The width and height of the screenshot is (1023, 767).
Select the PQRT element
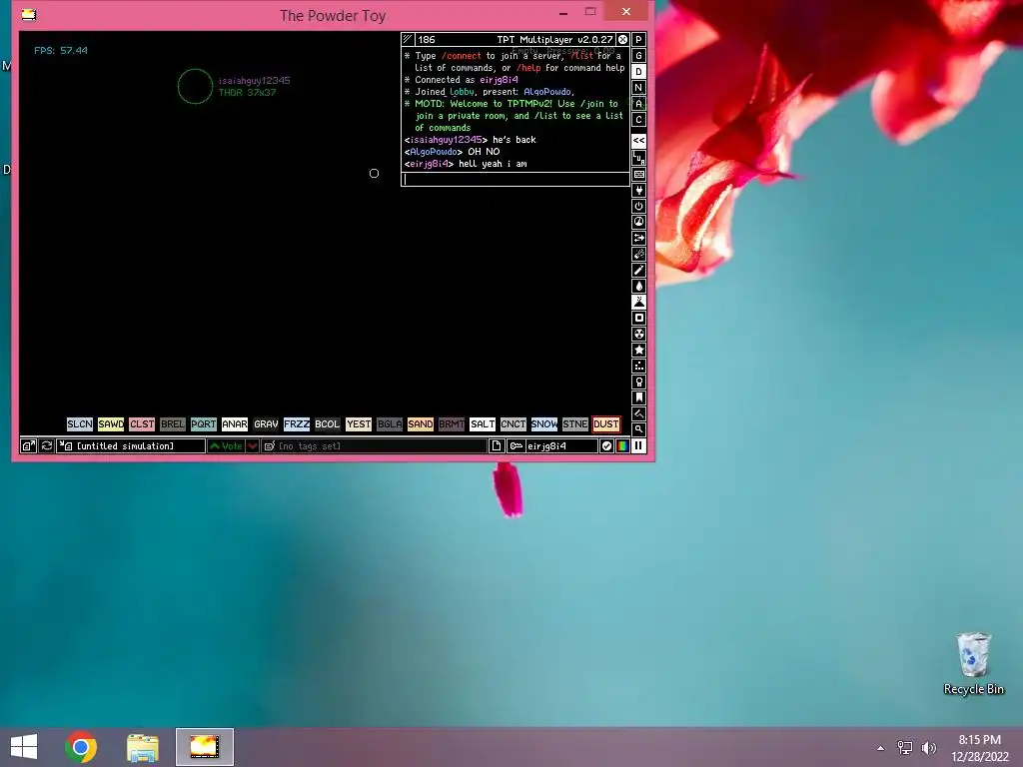tap(203, 423)
